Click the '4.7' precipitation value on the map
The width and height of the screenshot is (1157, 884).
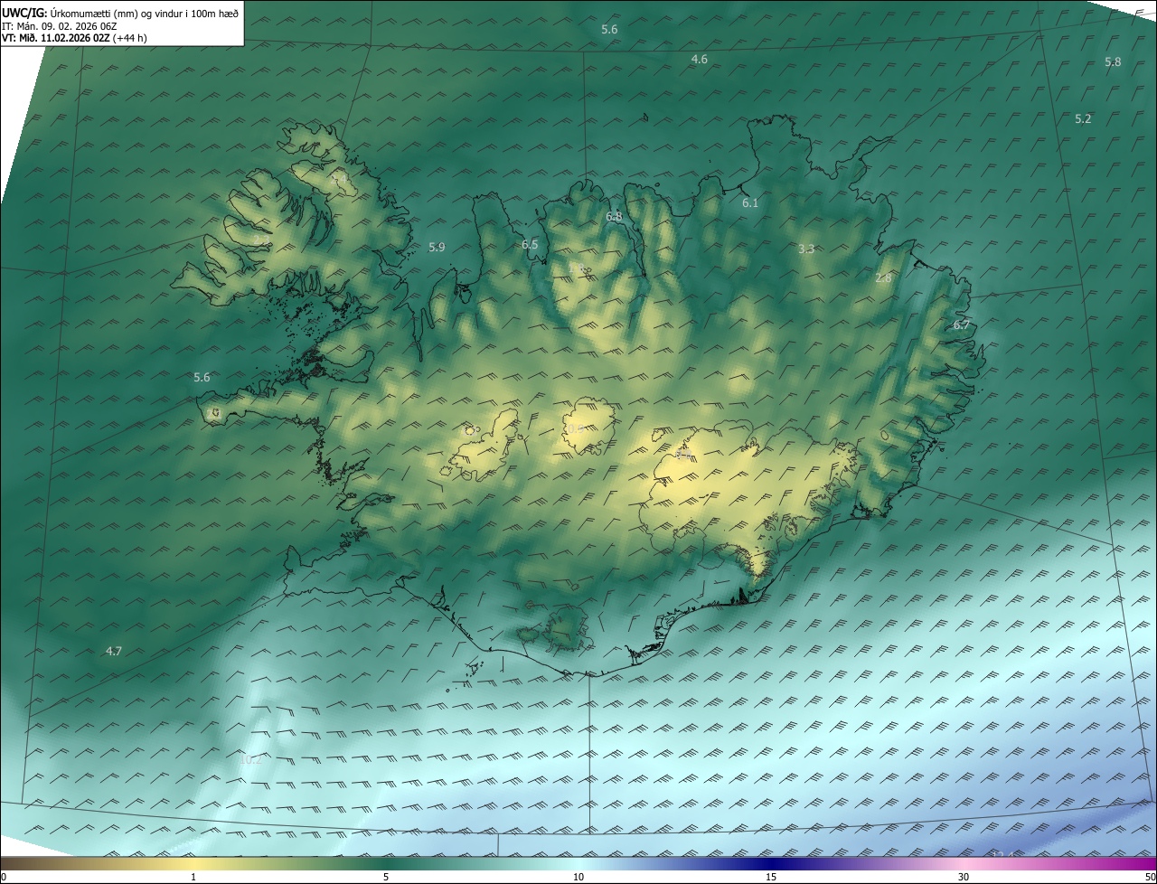pyautogui.click(x=114, y=651)
